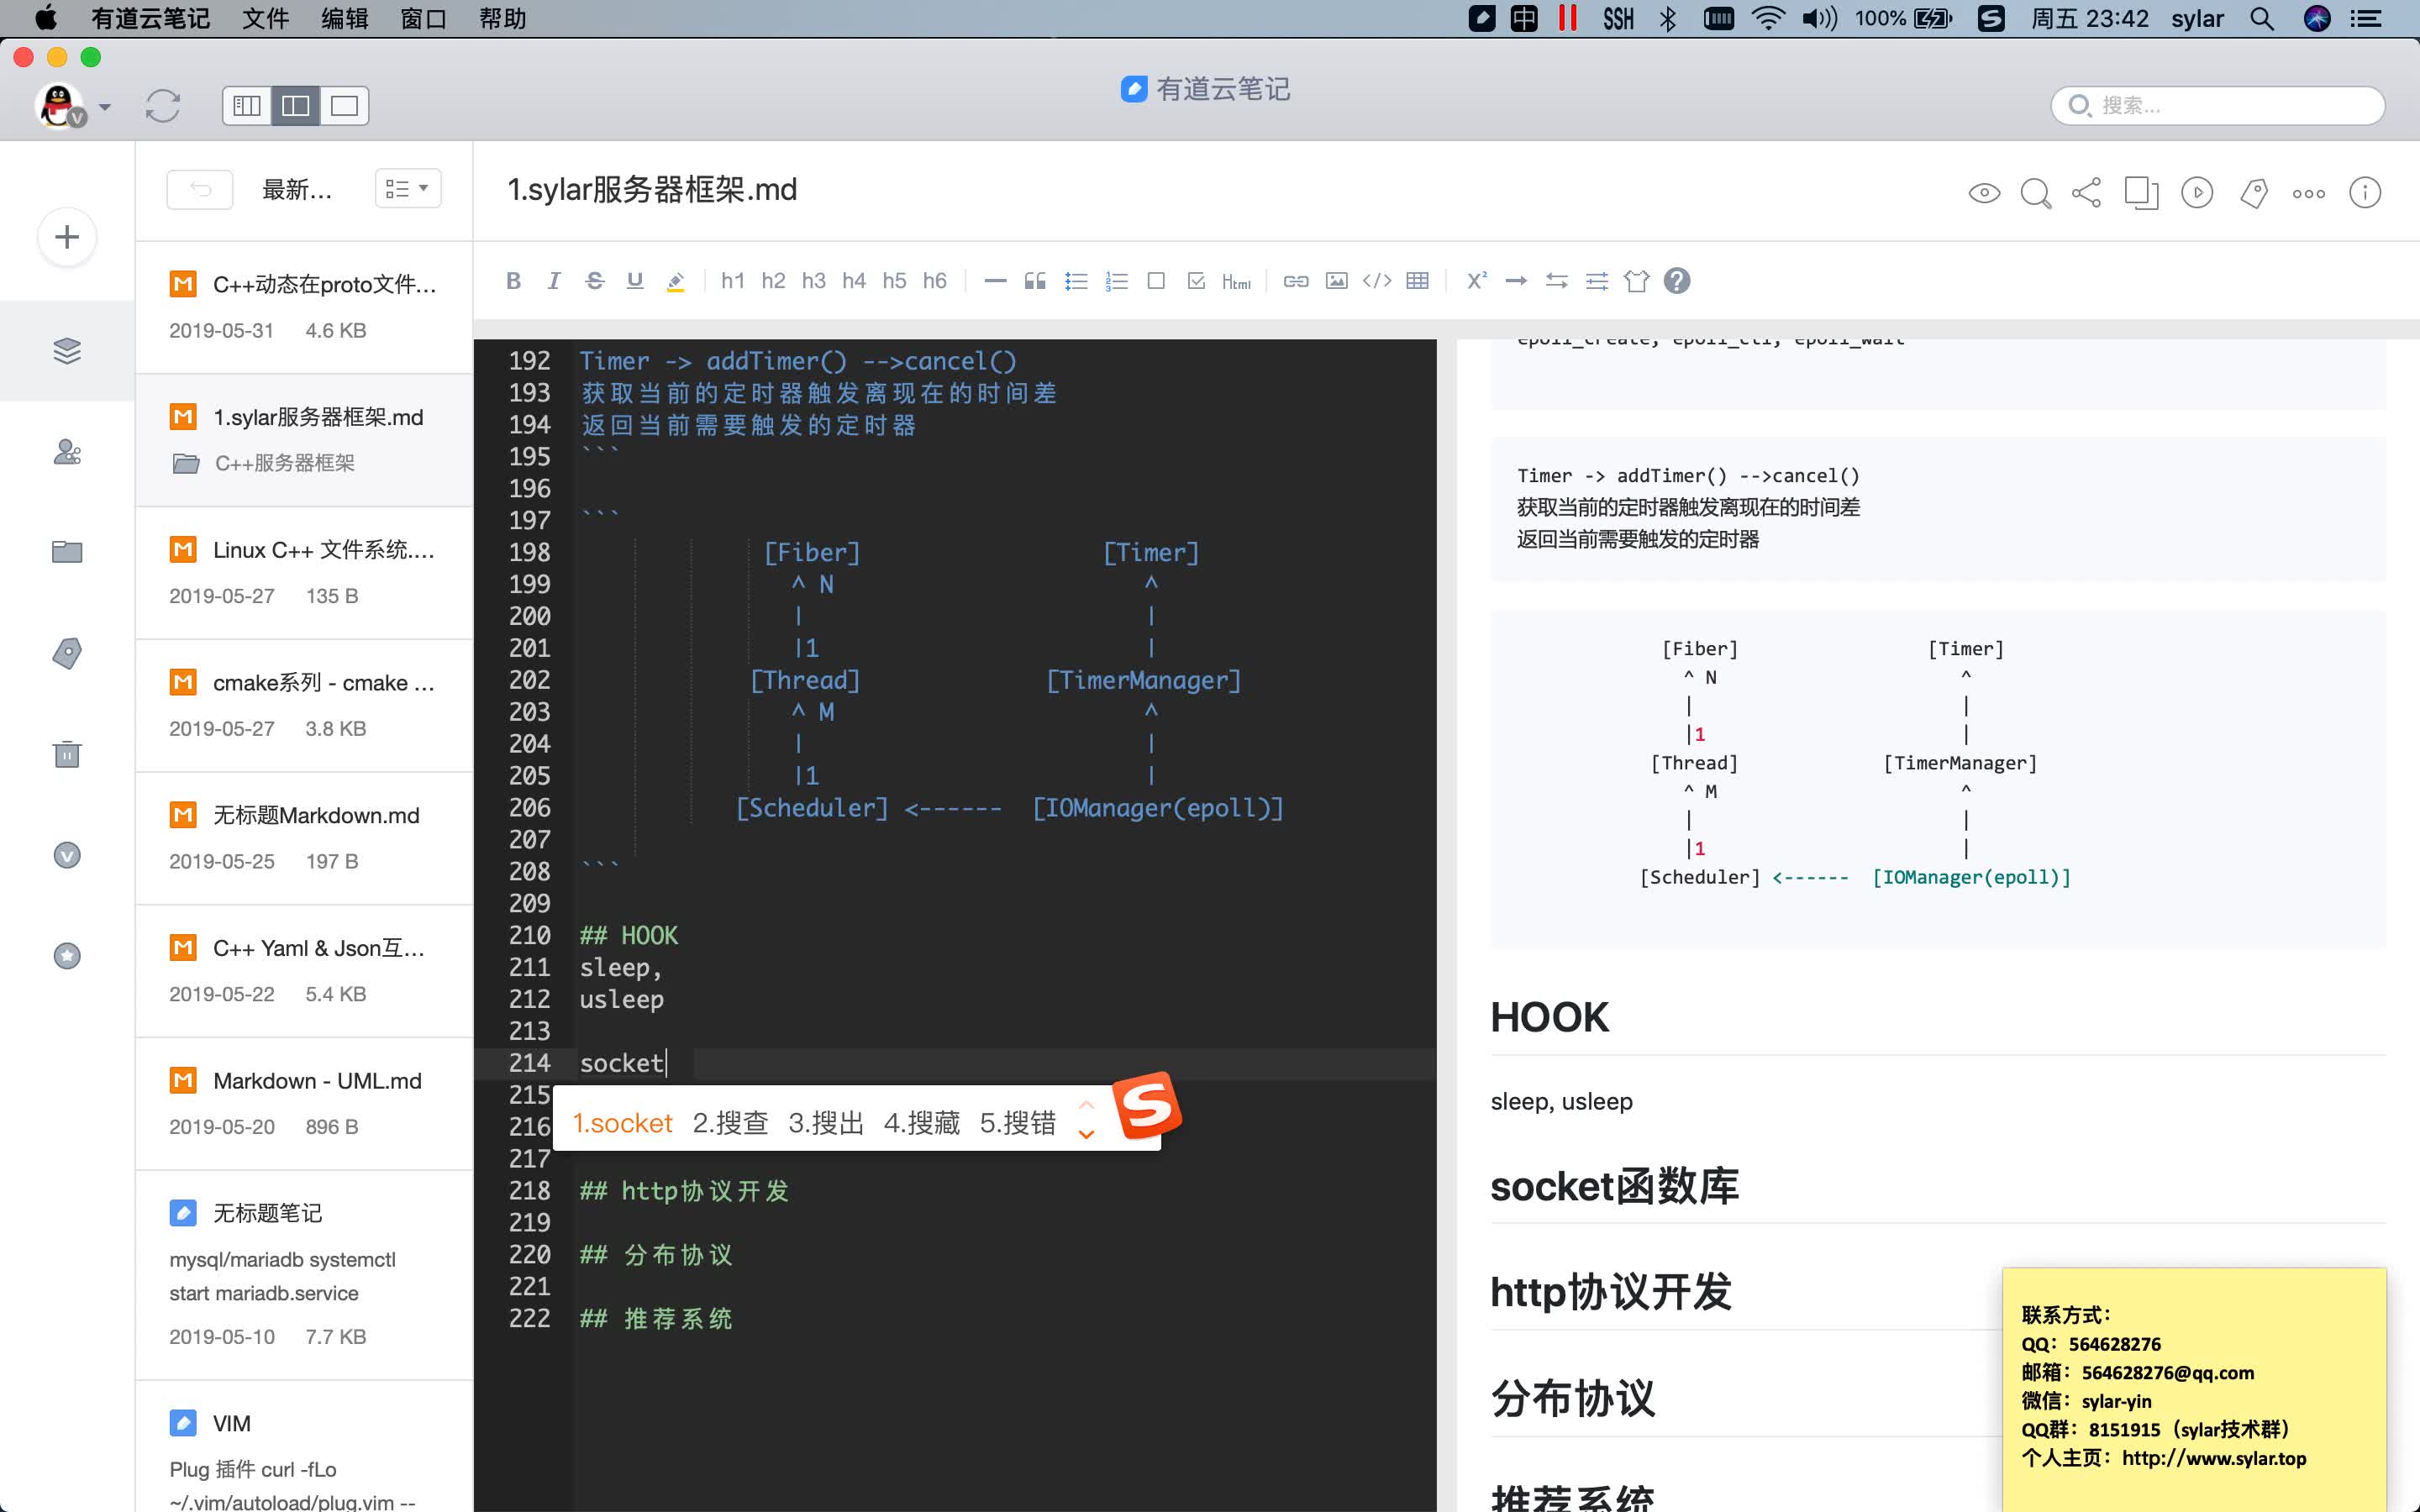Open the 帮助 menu

(503, 18)
